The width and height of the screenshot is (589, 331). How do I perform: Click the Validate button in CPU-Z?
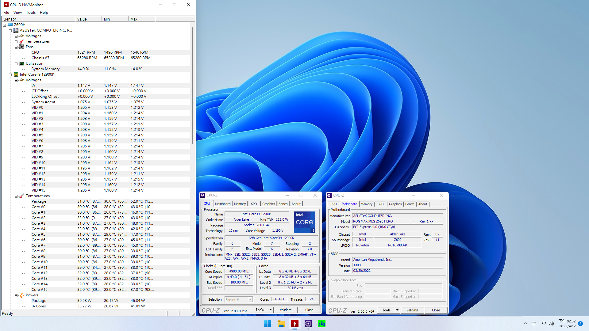tap(286, 310)
